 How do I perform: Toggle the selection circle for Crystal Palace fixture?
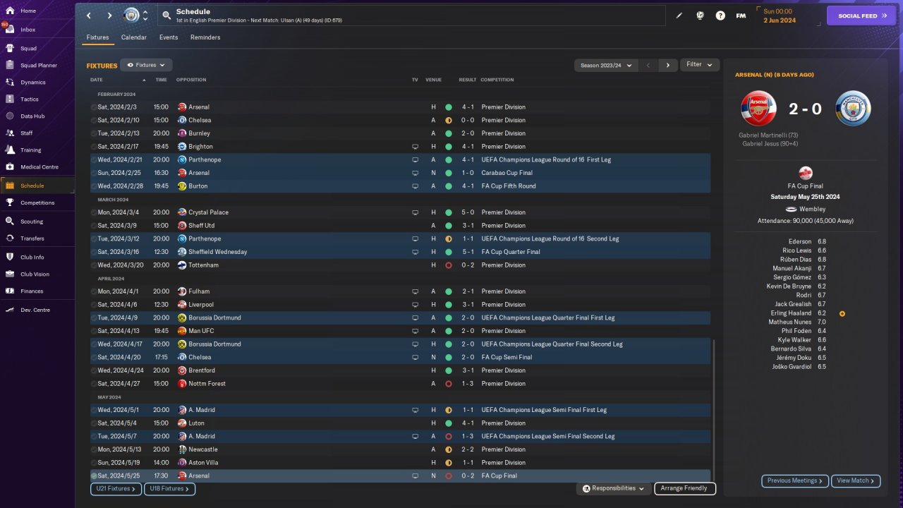(x=94, y=212)
